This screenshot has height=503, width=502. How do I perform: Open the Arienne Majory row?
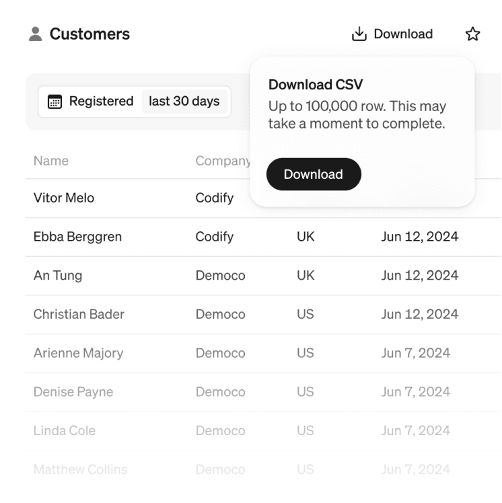click(x=78, y=353)
